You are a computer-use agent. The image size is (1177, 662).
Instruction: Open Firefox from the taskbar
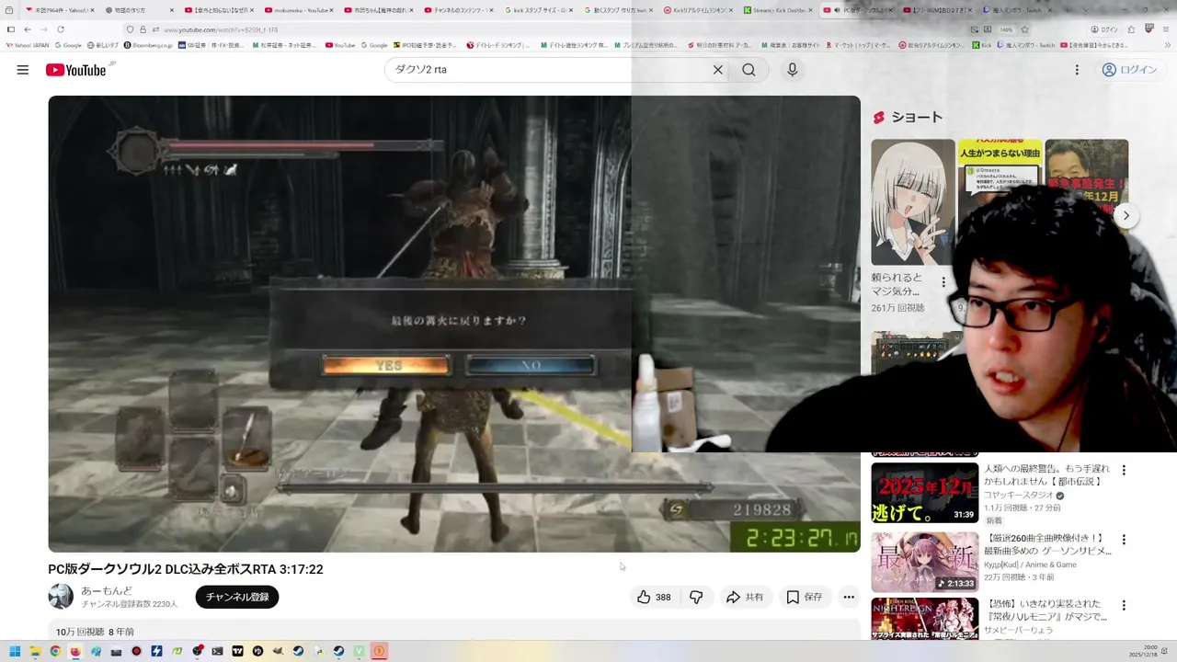75,651
